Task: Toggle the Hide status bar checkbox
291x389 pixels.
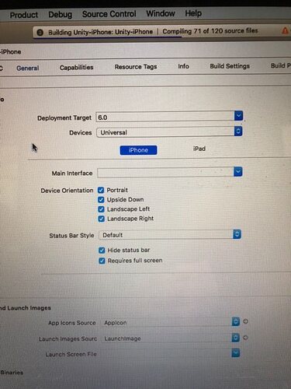Action: (x=102, y=251)
